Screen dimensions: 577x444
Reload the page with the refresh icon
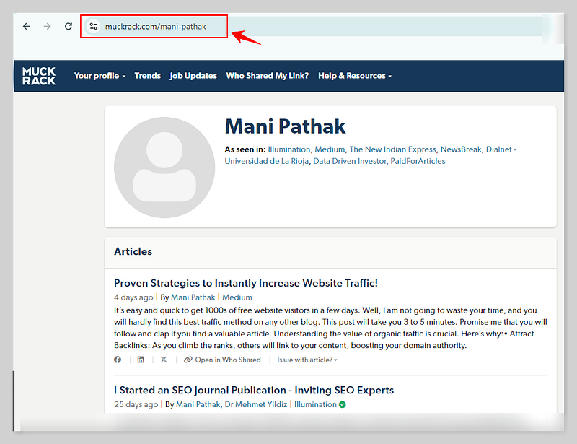point(69,26)
